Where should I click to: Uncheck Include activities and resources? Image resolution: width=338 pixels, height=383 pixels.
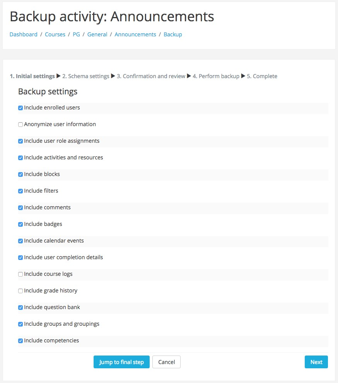coord(20,158)
